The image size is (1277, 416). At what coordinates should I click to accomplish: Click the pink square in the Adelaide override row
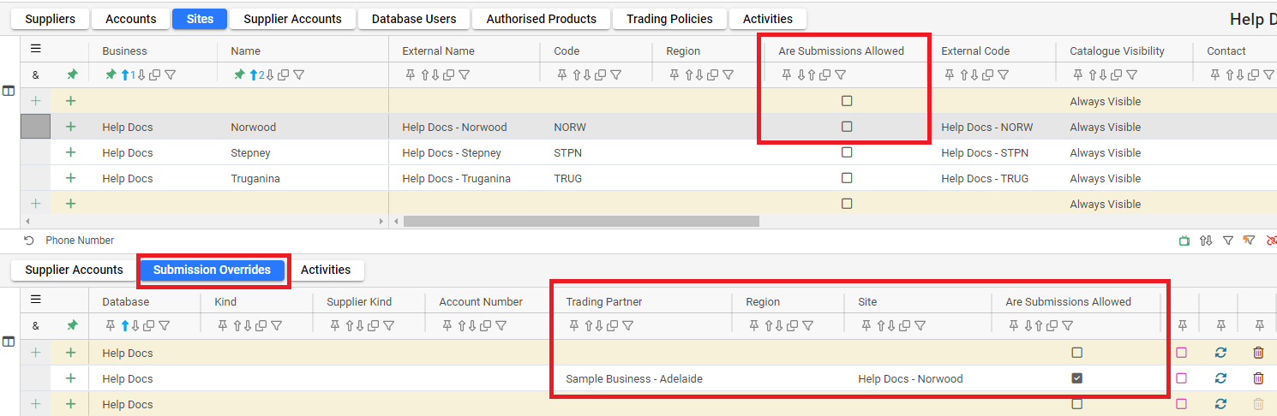point(1182,378)
